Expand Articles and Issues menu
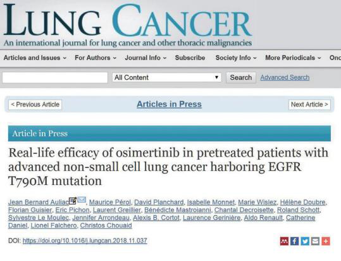The image size is (341, 261). click(35, 58)
